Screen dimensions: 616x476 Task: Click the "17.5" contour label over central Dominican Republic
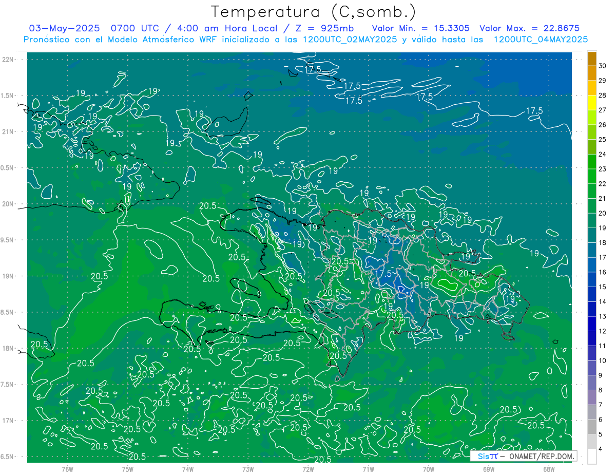383,274
